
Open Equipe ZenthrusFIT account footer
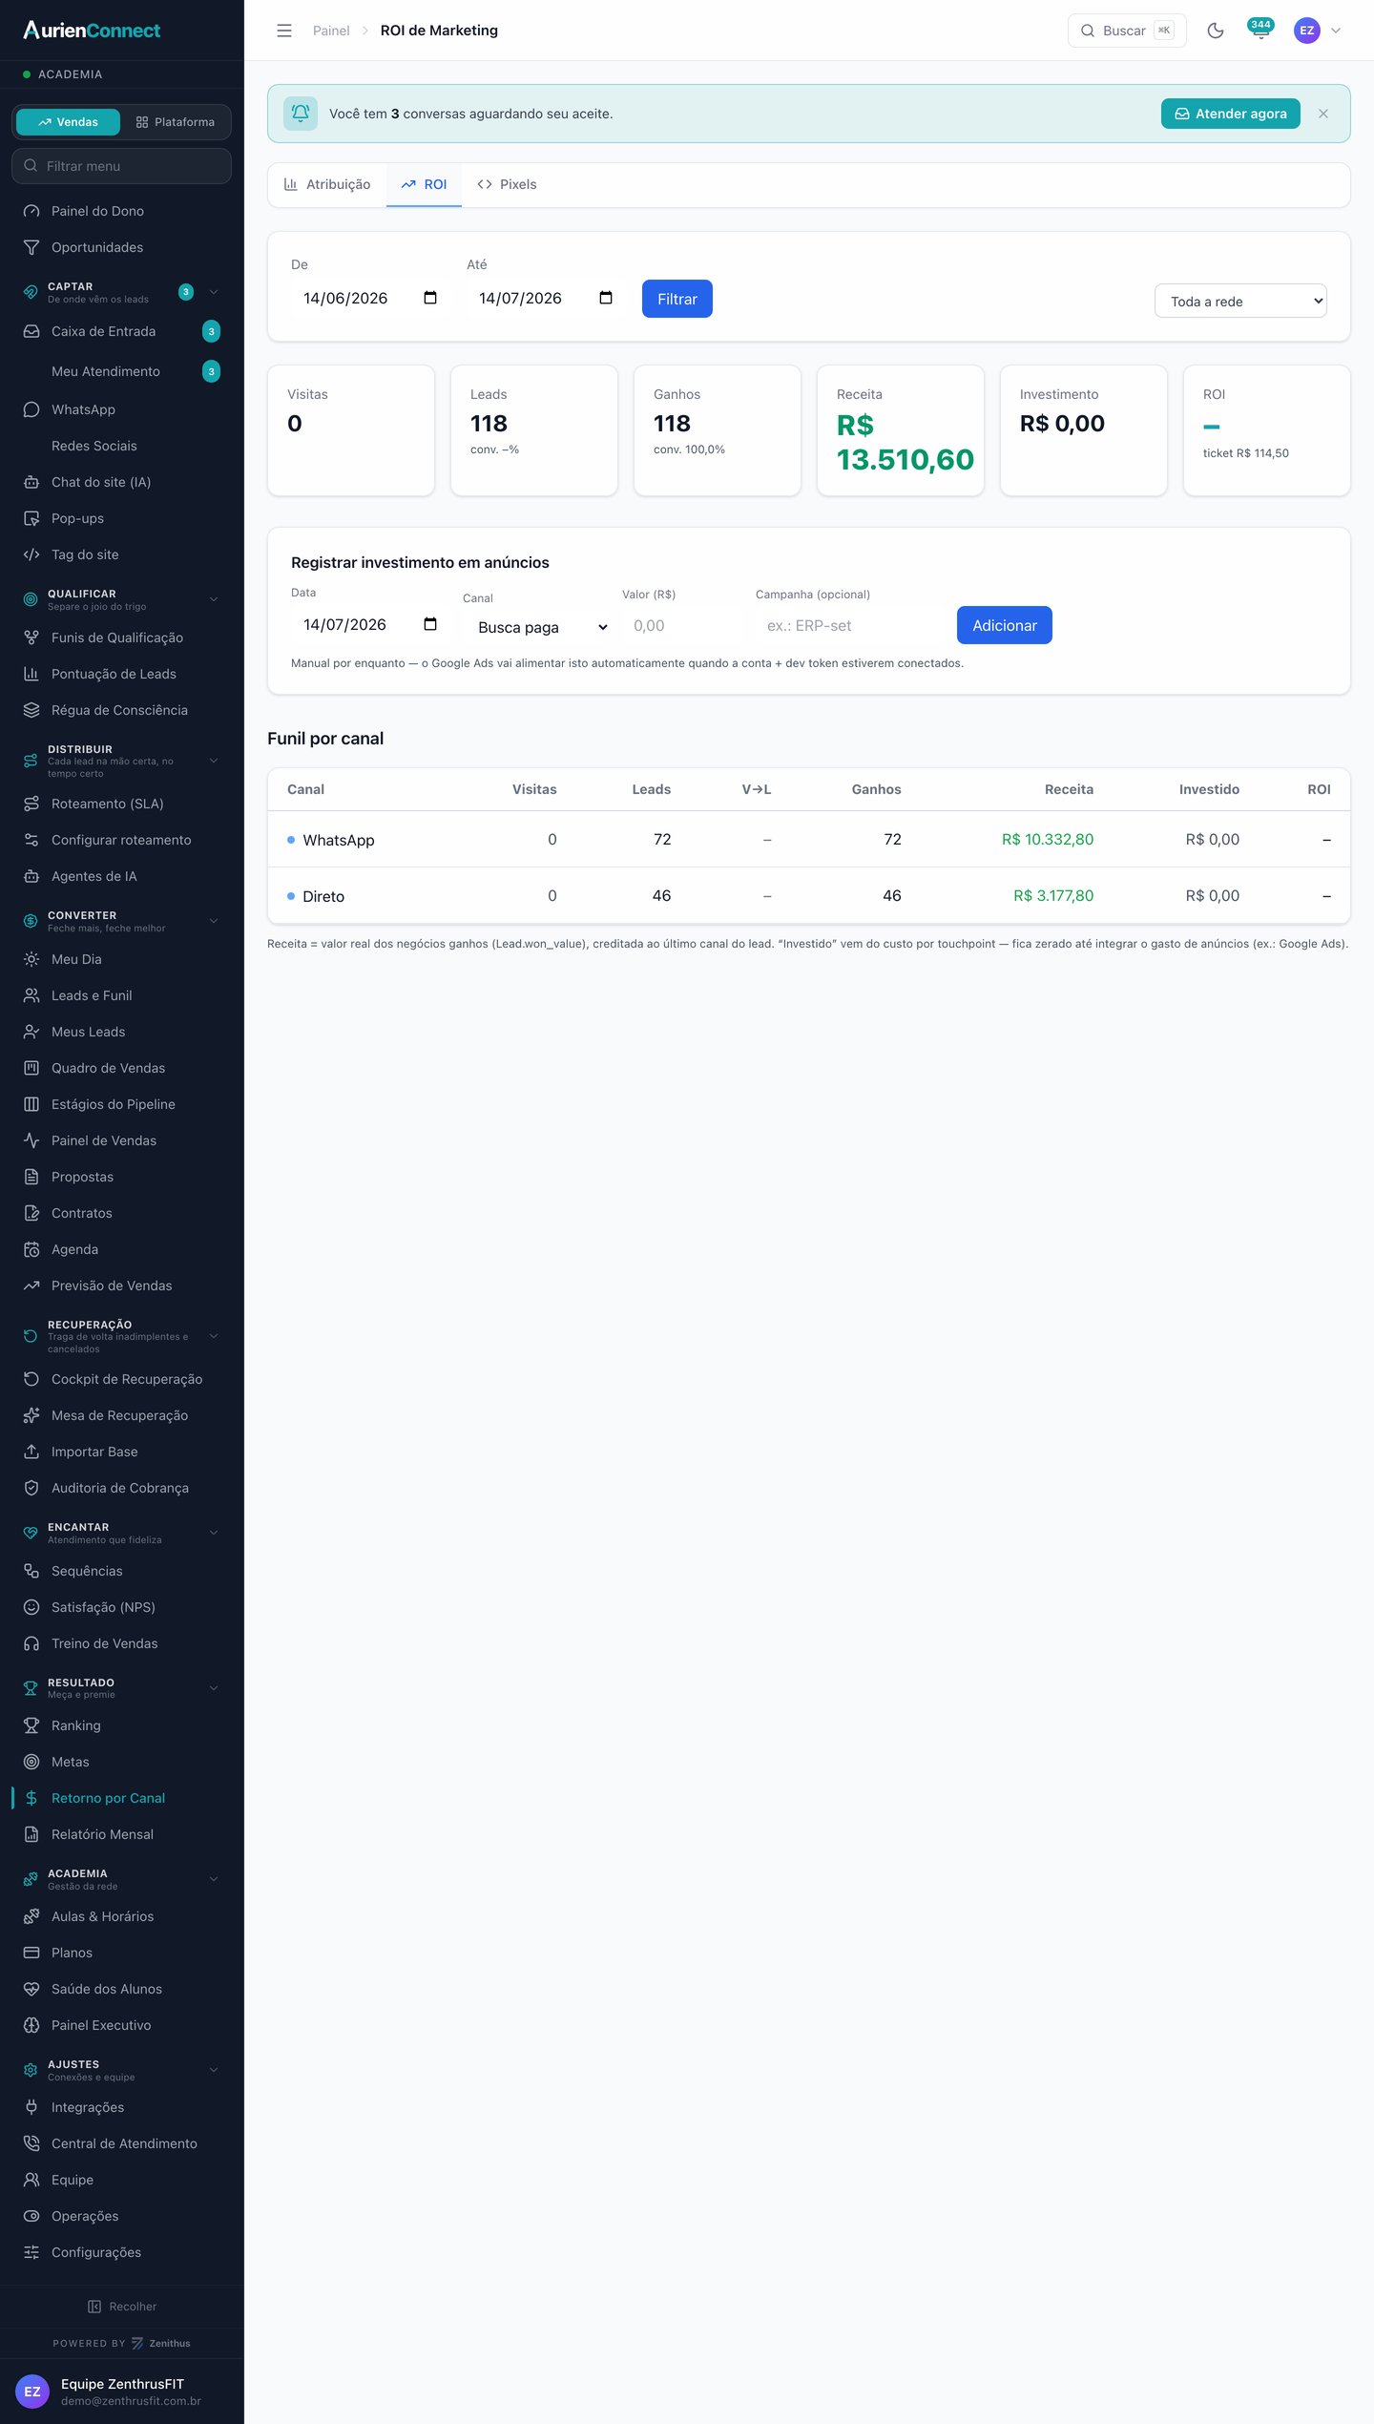(x=121, y=2392)
